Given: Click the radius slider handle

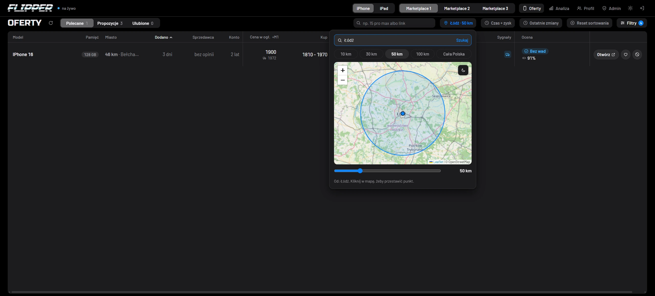Looking at the screenshot, I should [x=360, y=171].
